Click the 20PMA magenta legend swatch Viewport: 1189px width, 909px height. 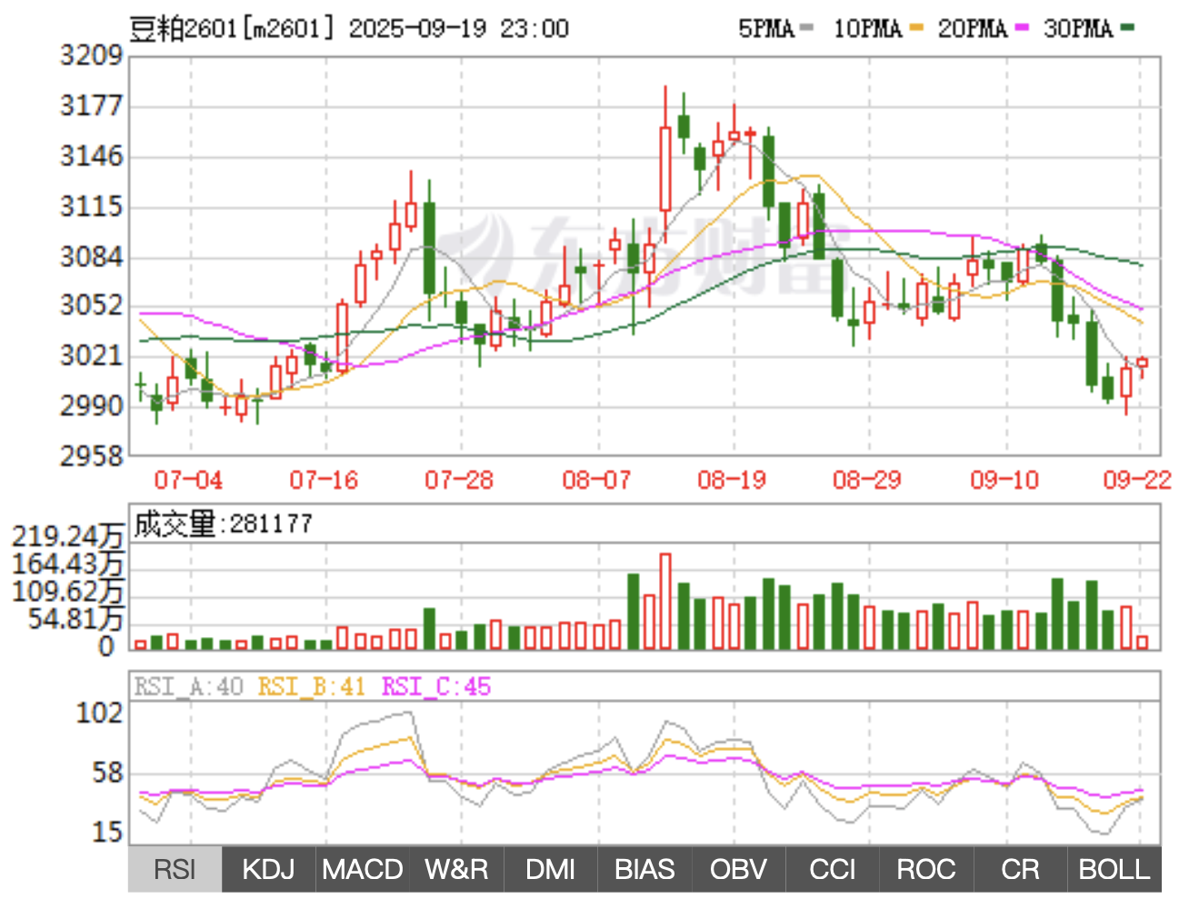(1022, 29)
